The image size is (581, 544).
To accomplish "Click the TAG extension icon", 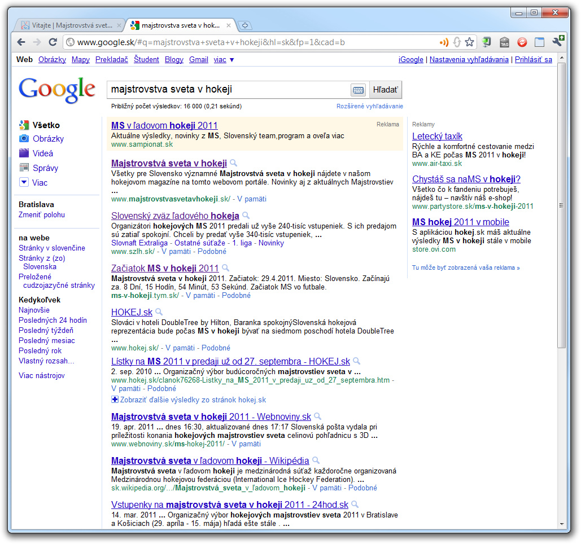I will pos(505,42).
